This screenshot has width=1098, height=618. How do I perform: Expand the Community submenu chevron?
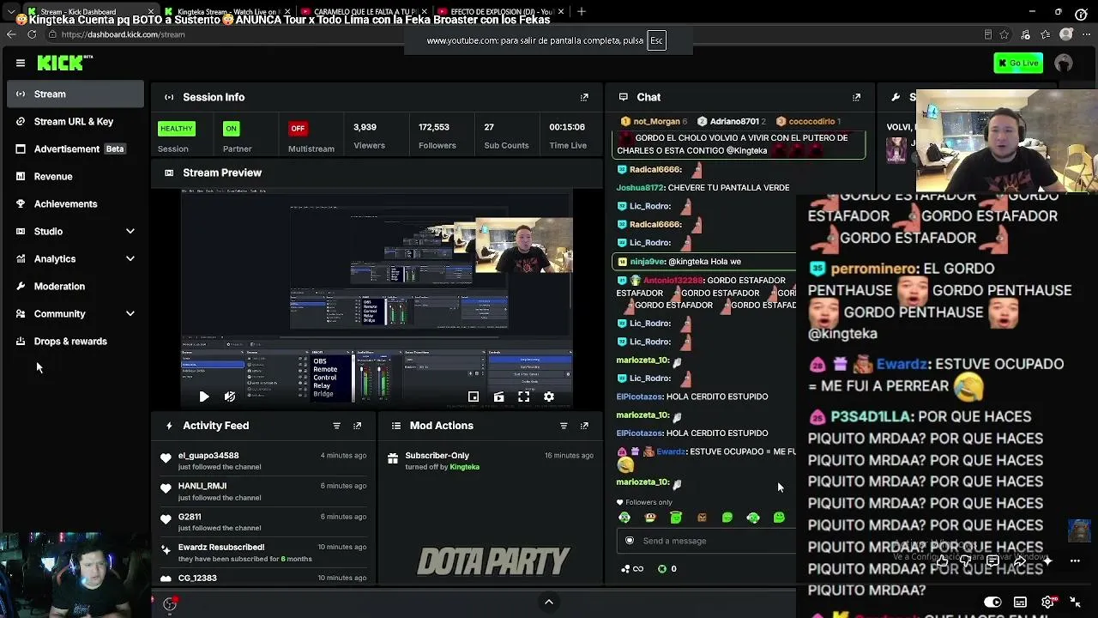(x=130, y=314)
